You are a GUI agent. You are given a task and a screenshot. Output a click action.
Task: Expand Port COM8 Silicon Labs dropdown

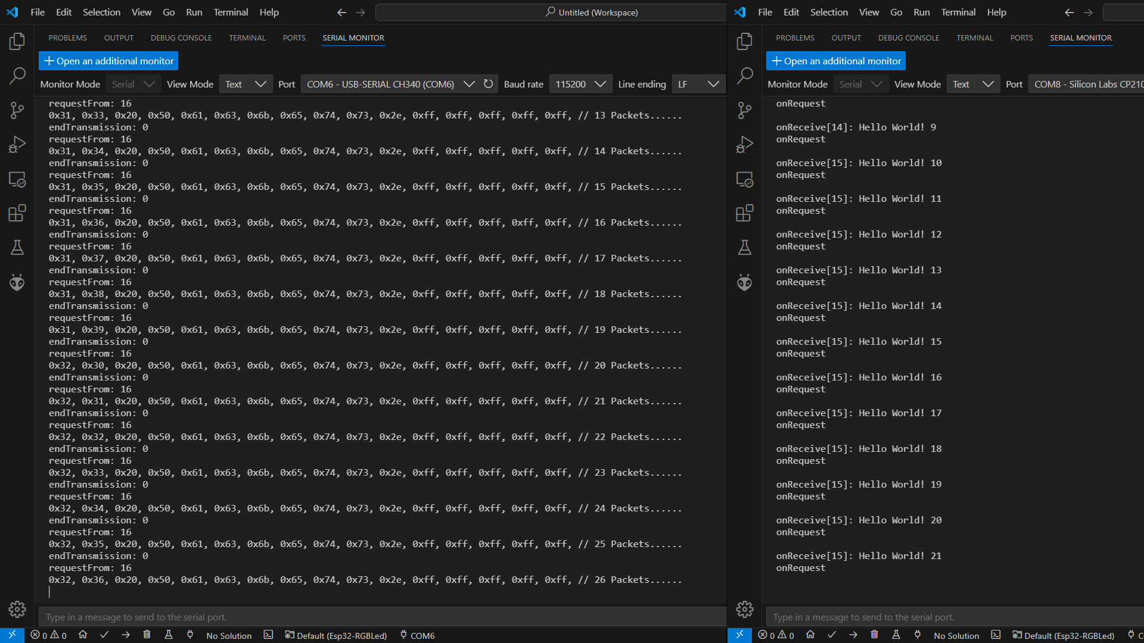point(1086,84)
